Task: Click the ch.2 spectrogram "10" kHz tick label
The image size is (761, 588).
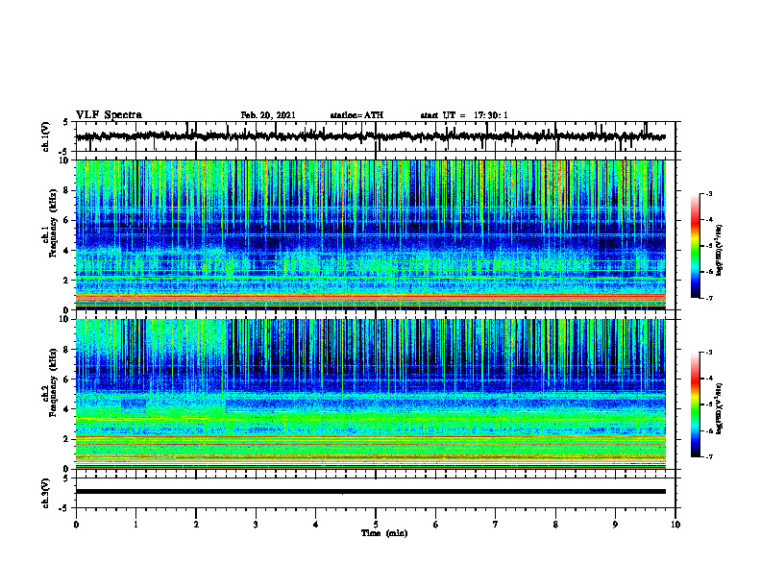Action: [64, 319]
